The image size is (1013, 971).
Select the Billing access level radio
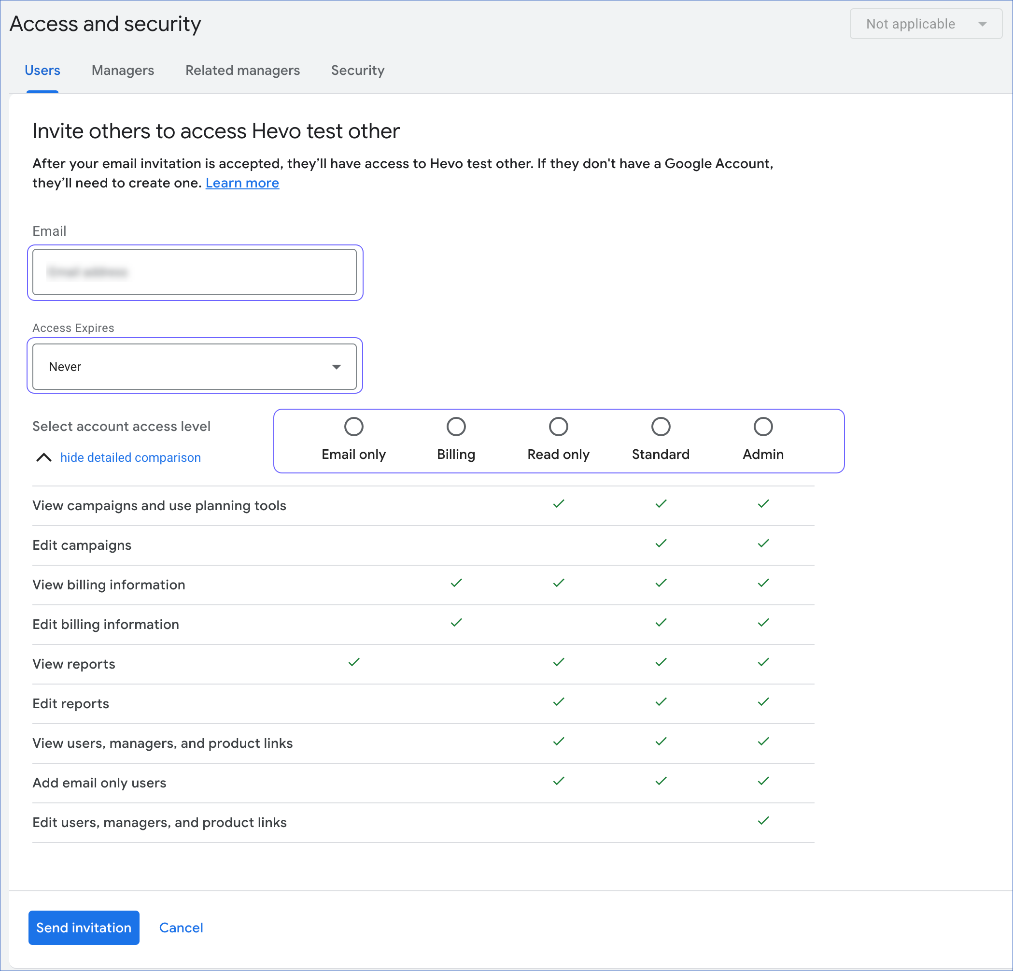coord(456,427)
